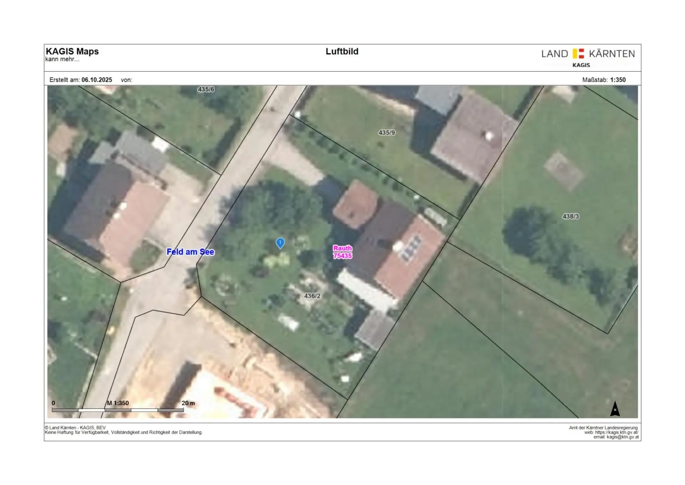Click the M 1:350 scale bar label

point(118,403)
